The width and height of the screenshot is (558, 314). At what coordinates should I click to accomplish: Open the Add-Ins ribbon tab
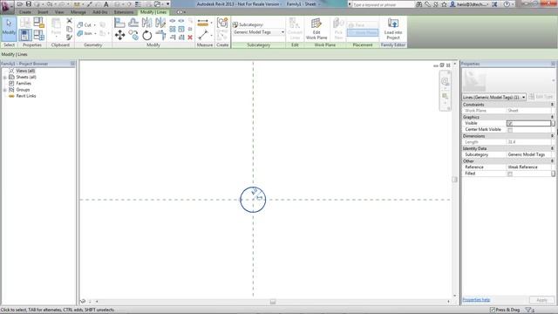[100, 12]
